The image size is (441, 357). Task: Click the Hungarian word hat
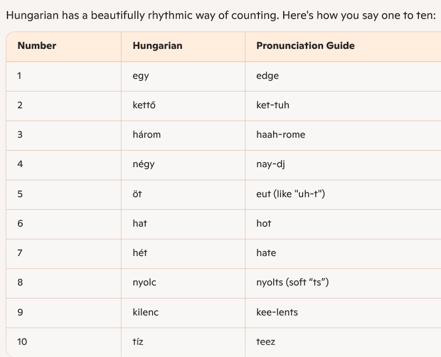(140, 223)
